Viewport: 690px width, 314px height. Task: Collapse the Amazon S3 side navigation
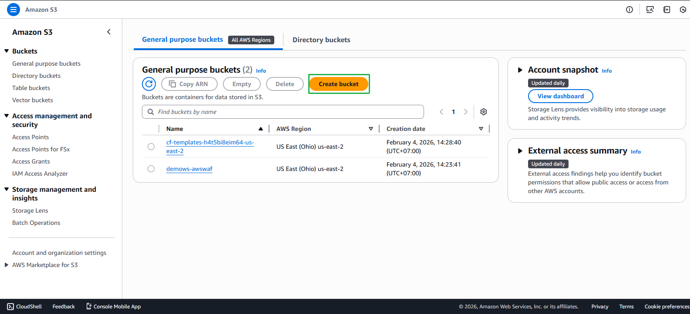(109, 32)
